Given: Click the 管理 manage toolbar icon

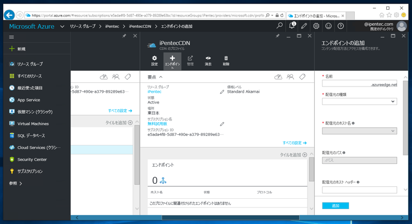Looking at the screenshot, I should [190, 61].
